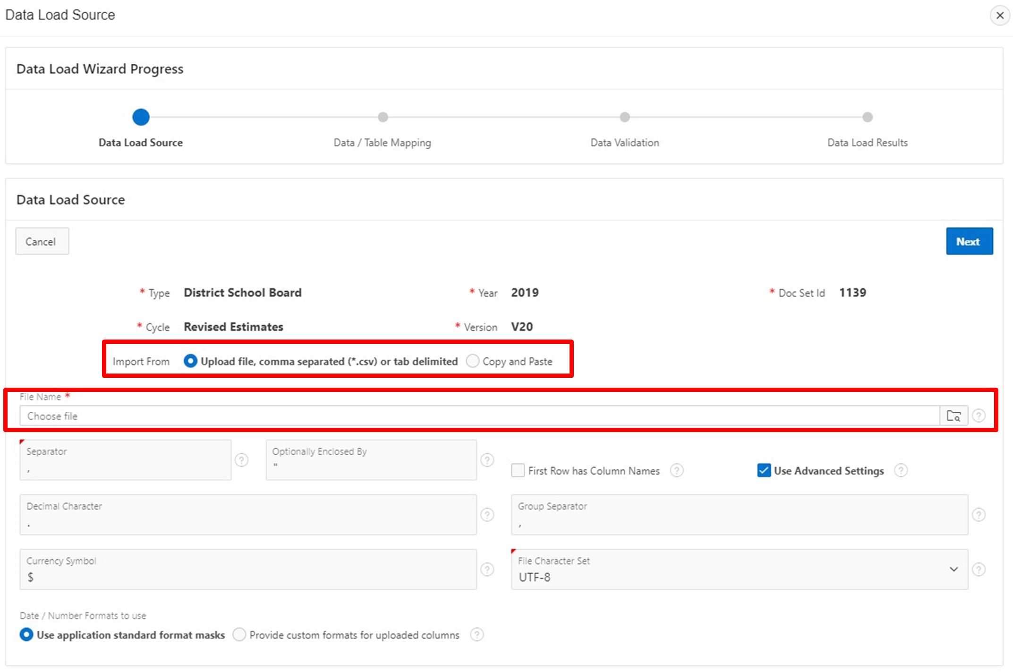Click help icon for Group Separator

[x=979, y=515]
